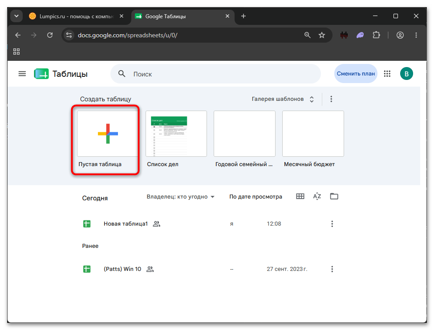The image size is (434, 330).
Task: Open the Новая таблица1 spreadsheet
Action: 126,224
